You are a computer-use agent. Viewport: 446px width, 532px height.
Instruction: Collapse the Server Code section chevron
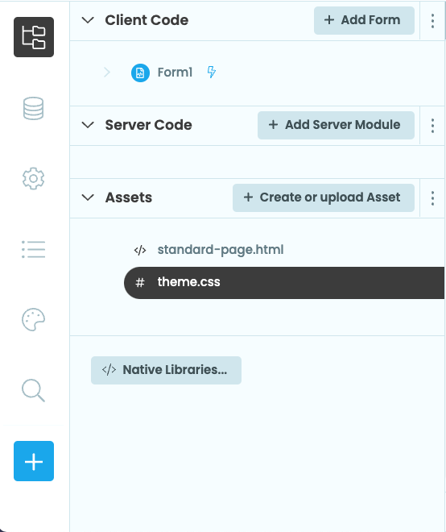88,125
